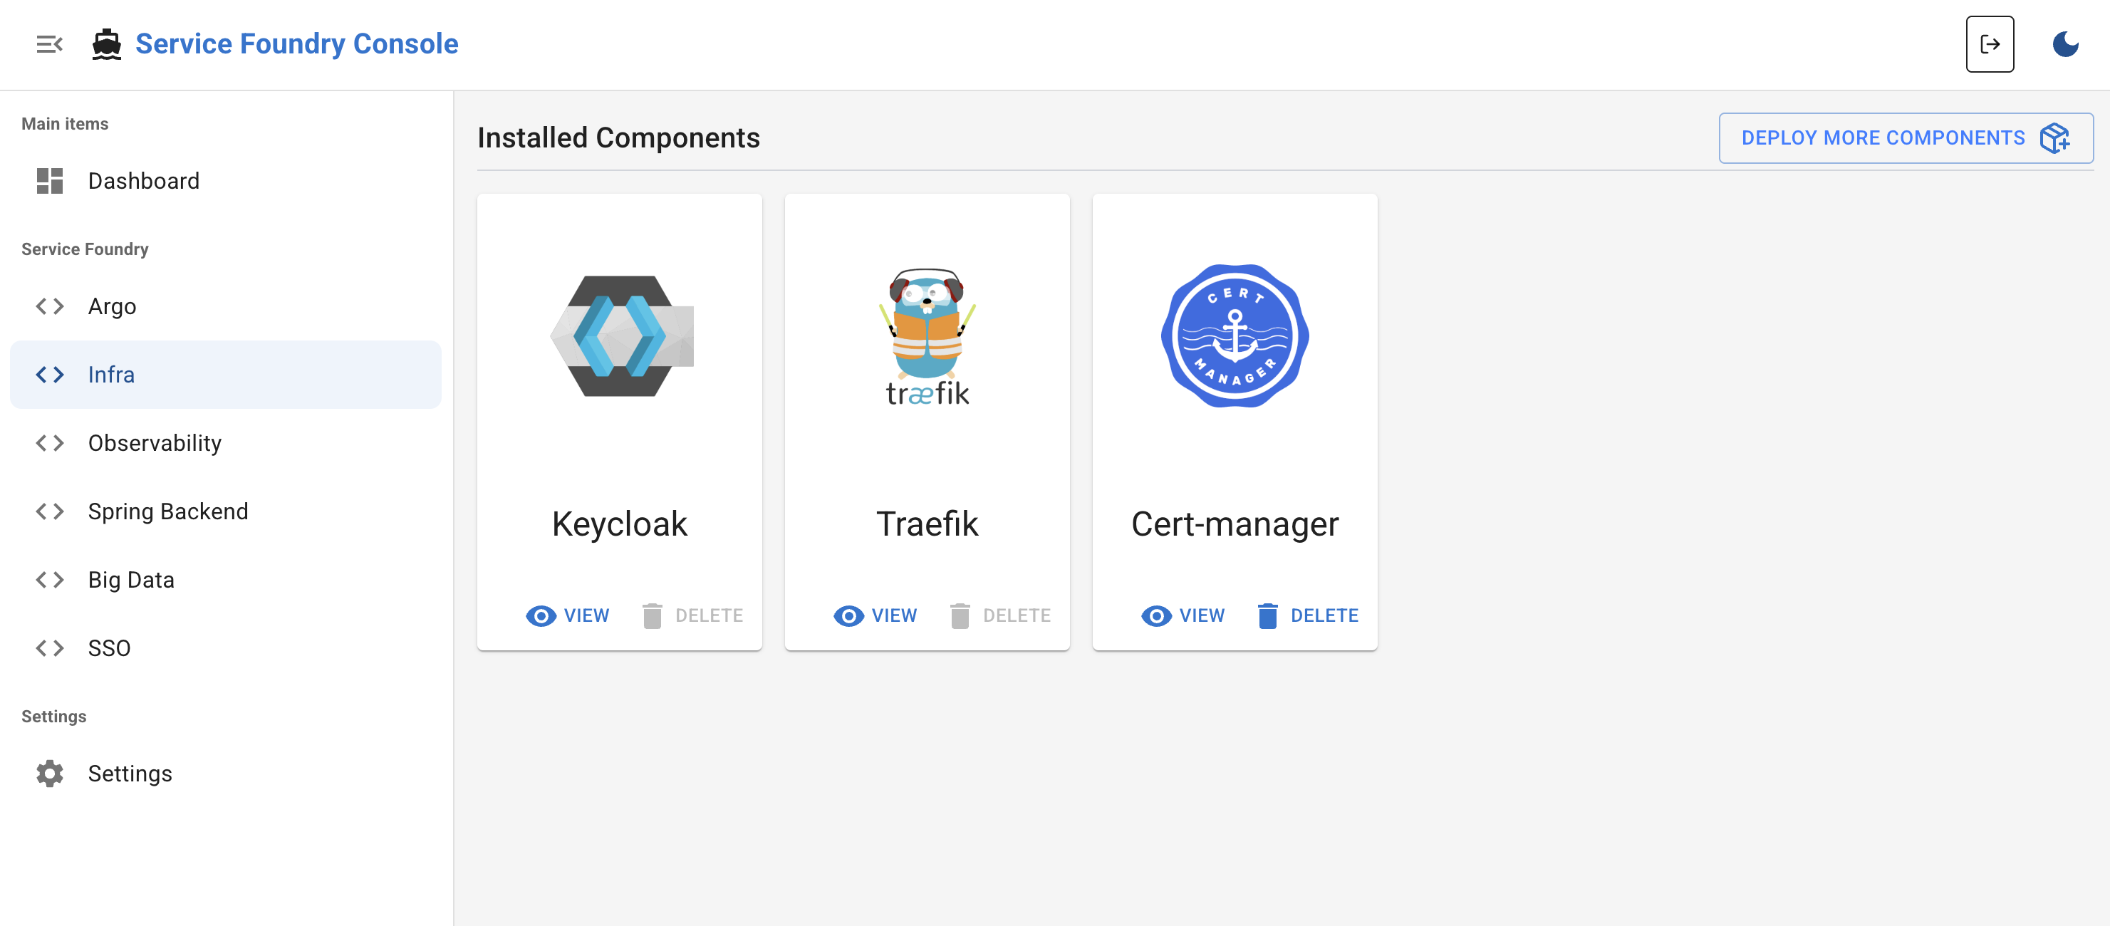
Task: Click Deploy More Components button
Action: click(x=1906, y=138)
